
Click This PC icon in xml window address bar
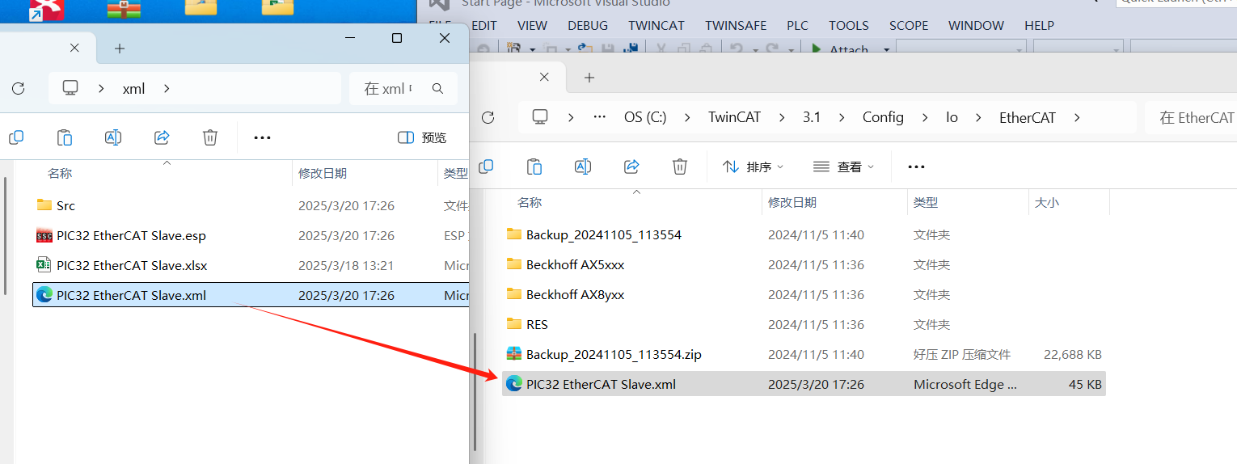[x=70, y=88]
